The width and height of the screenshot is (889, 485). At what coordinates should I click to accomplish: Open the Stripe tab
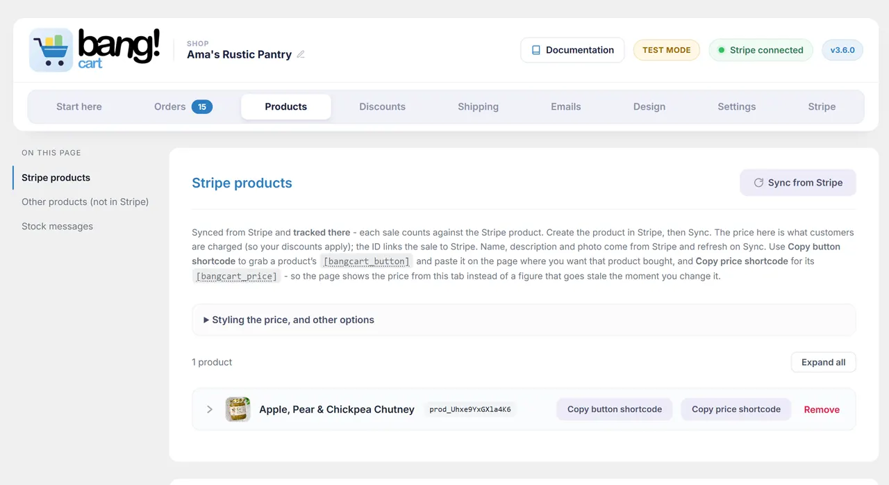coord(822,106)
